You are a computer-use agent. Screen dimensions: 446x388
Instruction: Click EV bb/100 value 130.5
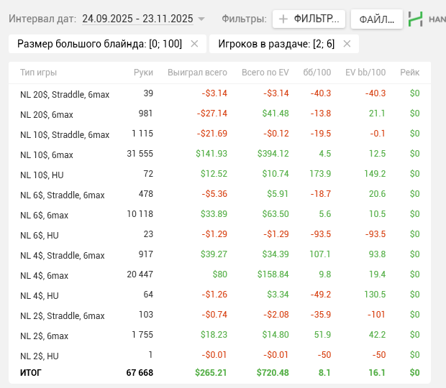click(375, 295)
